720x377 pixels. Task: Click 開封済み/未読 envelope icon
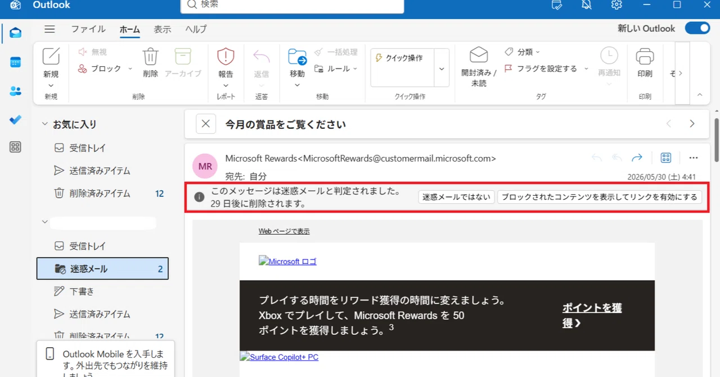coord(479,55)
